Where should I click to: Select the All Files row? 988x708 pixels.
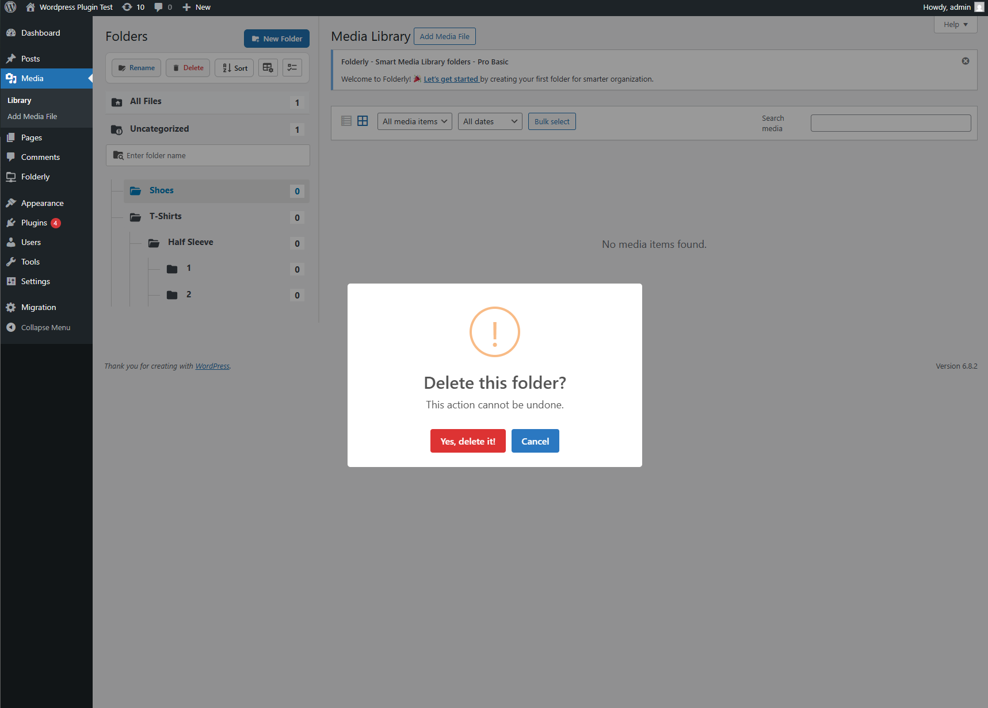pyautogui.click(x=208, y=102)
